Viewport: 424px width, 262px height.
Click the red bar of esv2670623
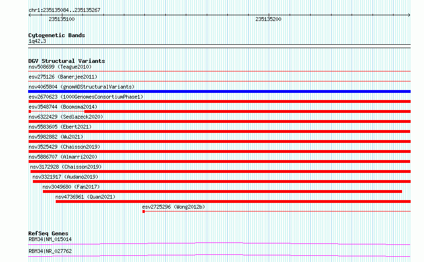[x=219, y=101]
